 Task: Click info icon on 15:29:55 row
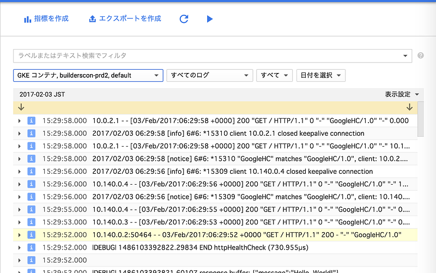coord(31,209)
